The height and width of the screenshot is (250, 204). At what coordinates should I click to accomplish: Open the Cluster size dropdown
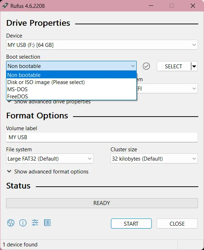pyautogui.click(x=154, y=158)
